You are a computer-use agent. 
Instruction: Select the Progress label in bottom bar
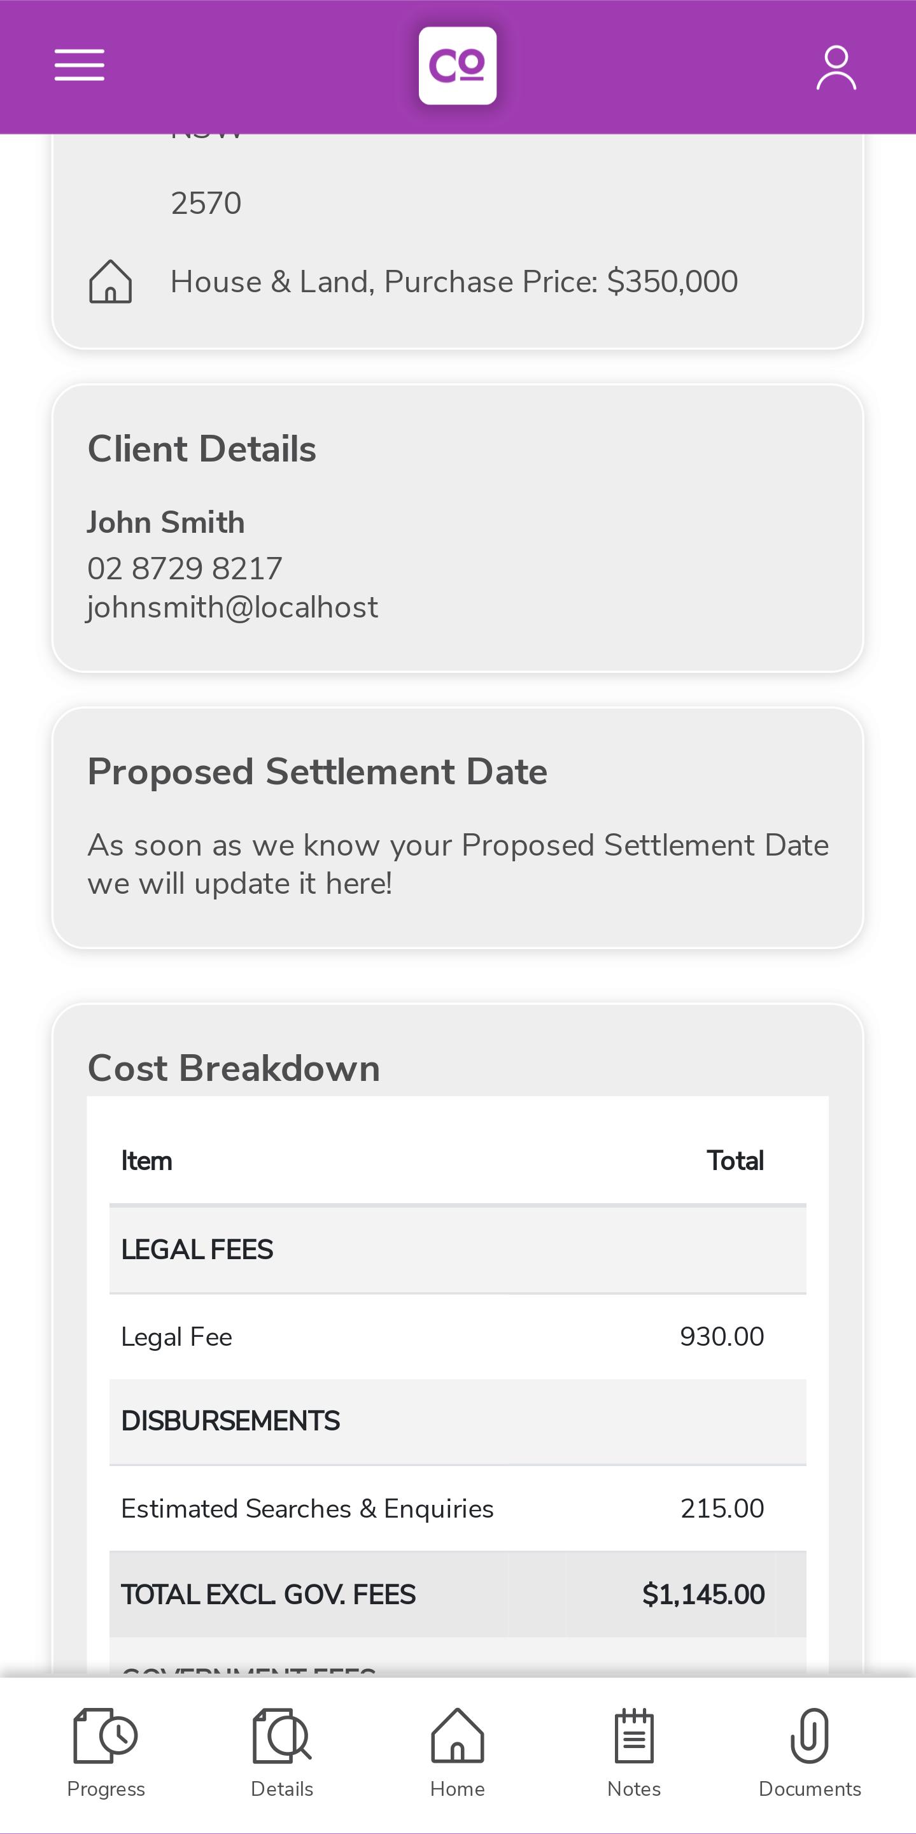(106, 1789)
